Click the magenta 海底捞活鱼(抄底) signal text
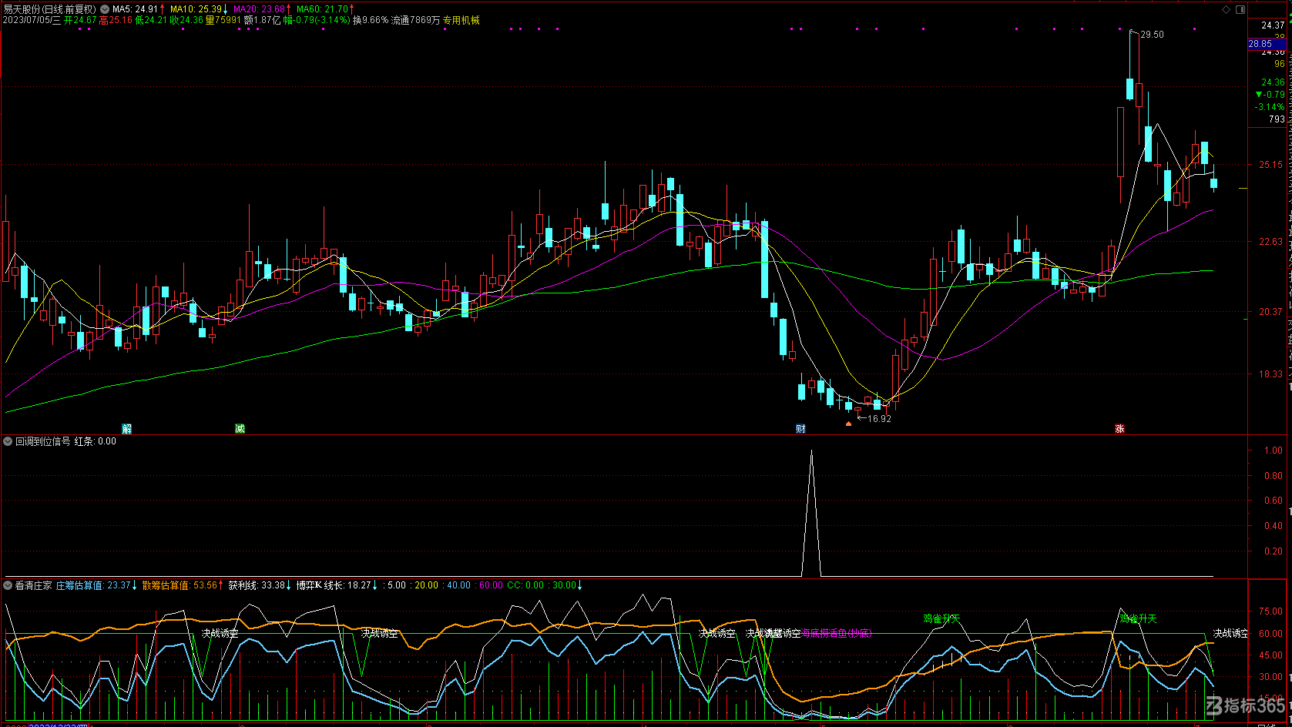1292x727 pixels. tap(837, 633)
